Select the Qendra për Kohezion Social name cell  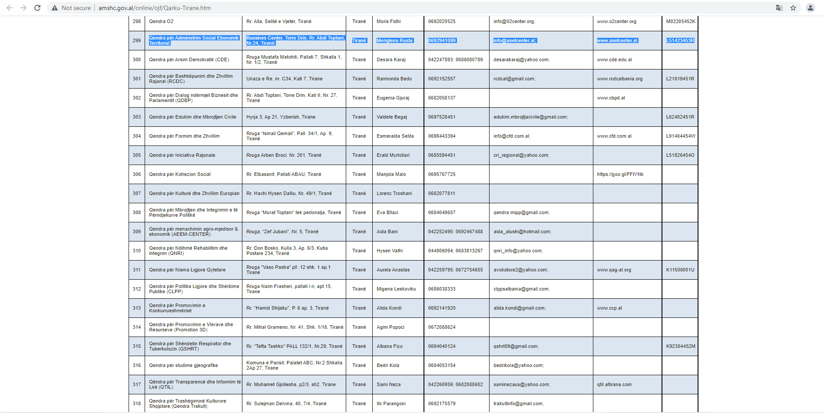point(180,175)
